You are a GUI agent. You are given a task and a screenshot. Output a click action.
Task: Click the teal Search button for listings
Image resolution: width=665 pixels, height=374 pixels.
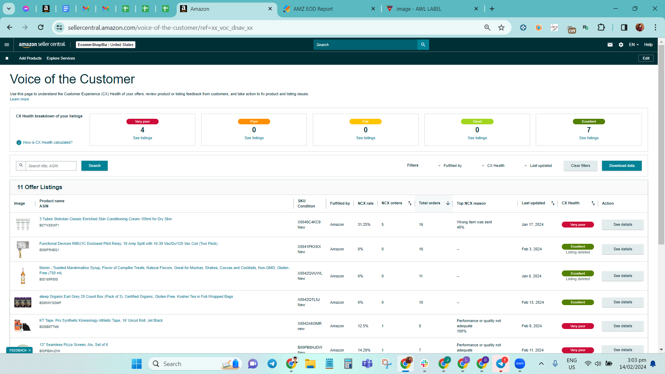pos(95,166)
